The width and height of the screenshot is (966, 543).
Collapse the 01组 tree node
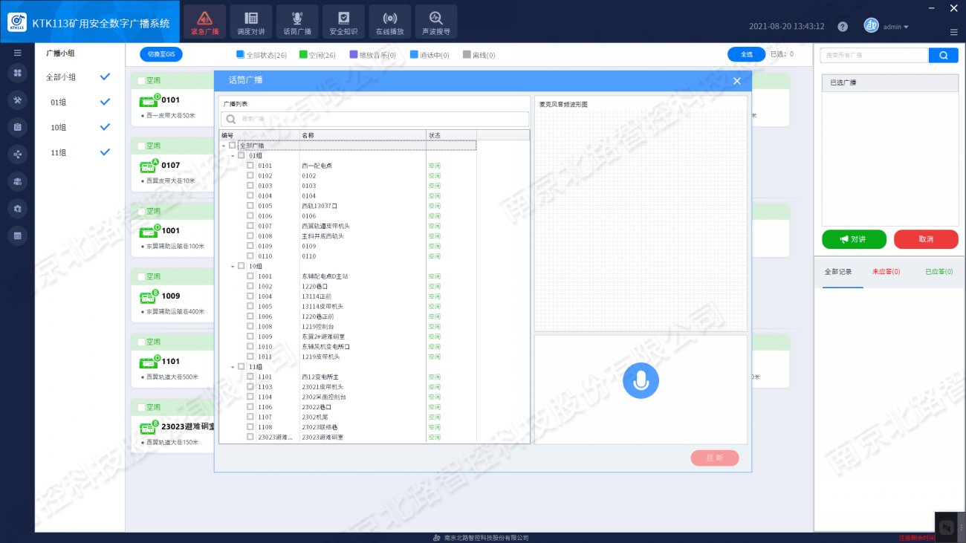point(233,156)
